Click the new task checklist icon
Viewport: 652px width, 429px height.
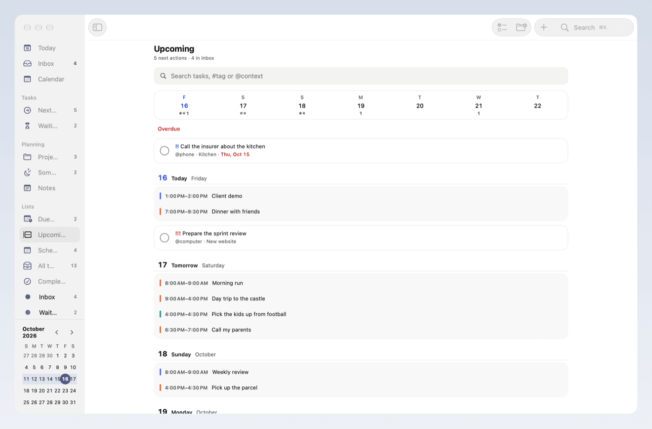502,27
